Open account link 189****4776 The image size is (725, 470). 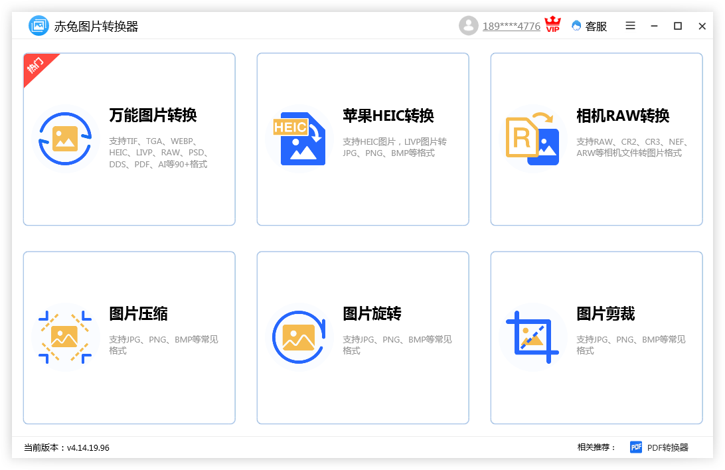tap(511, 27)
